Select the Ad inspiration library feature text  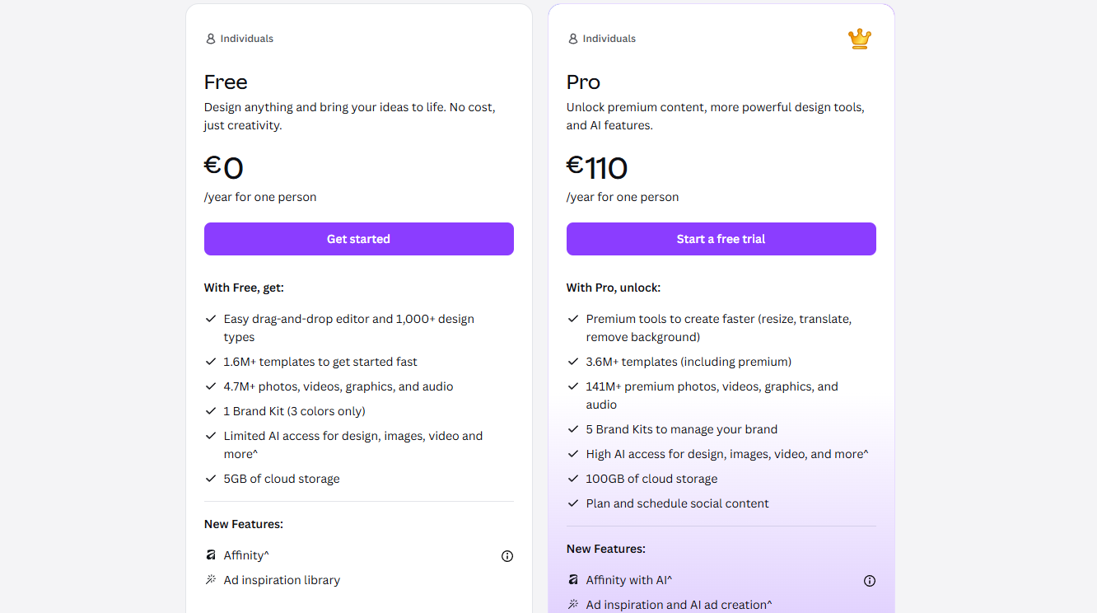[282, 580]
